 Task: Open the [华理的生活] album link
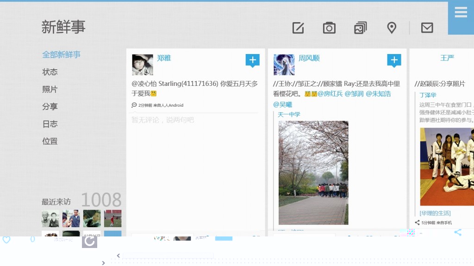coord(435,213)
